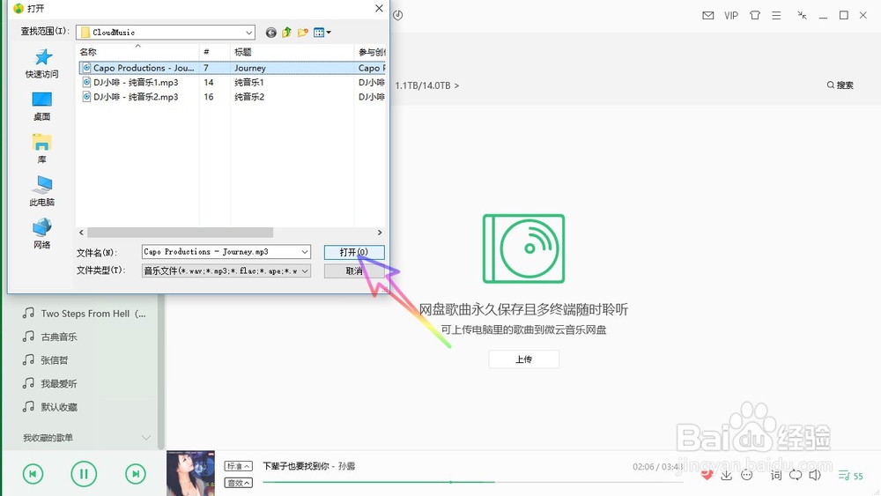This screenshot has height=496, width=881.
Task: Go up one folder level in the Open dialog
Action: 286,33
